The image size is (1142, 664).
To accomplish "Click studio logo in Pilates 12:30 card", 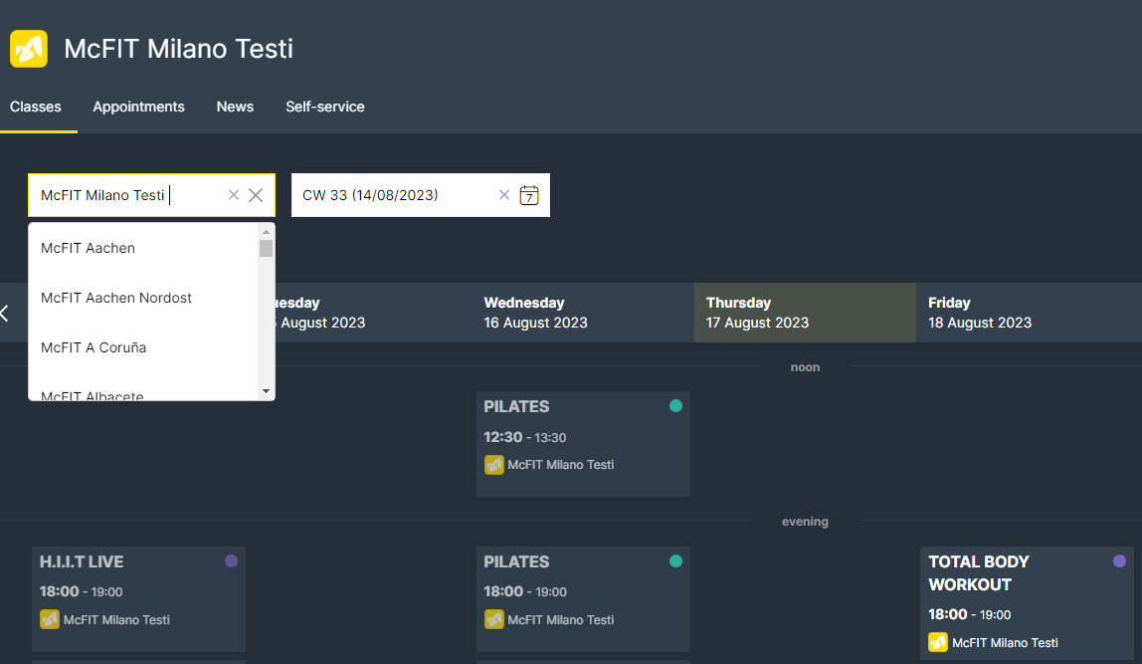I will 493,464.
